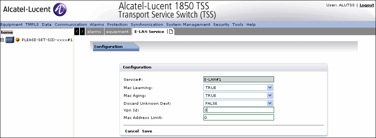Select the E-LAN Service tab
The height and width of the screenshot is (138, 376).
click(149, 31)
